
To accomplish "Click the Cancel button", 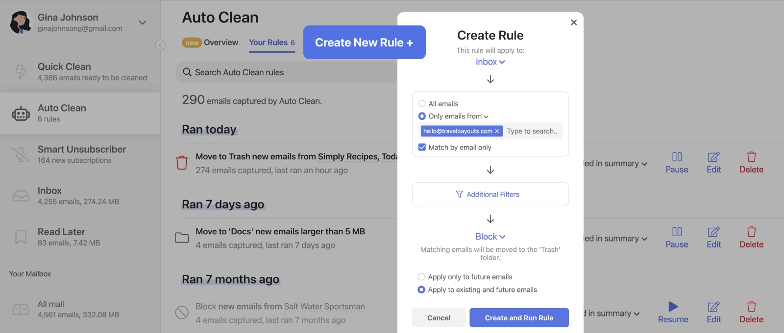I will 439,318.
